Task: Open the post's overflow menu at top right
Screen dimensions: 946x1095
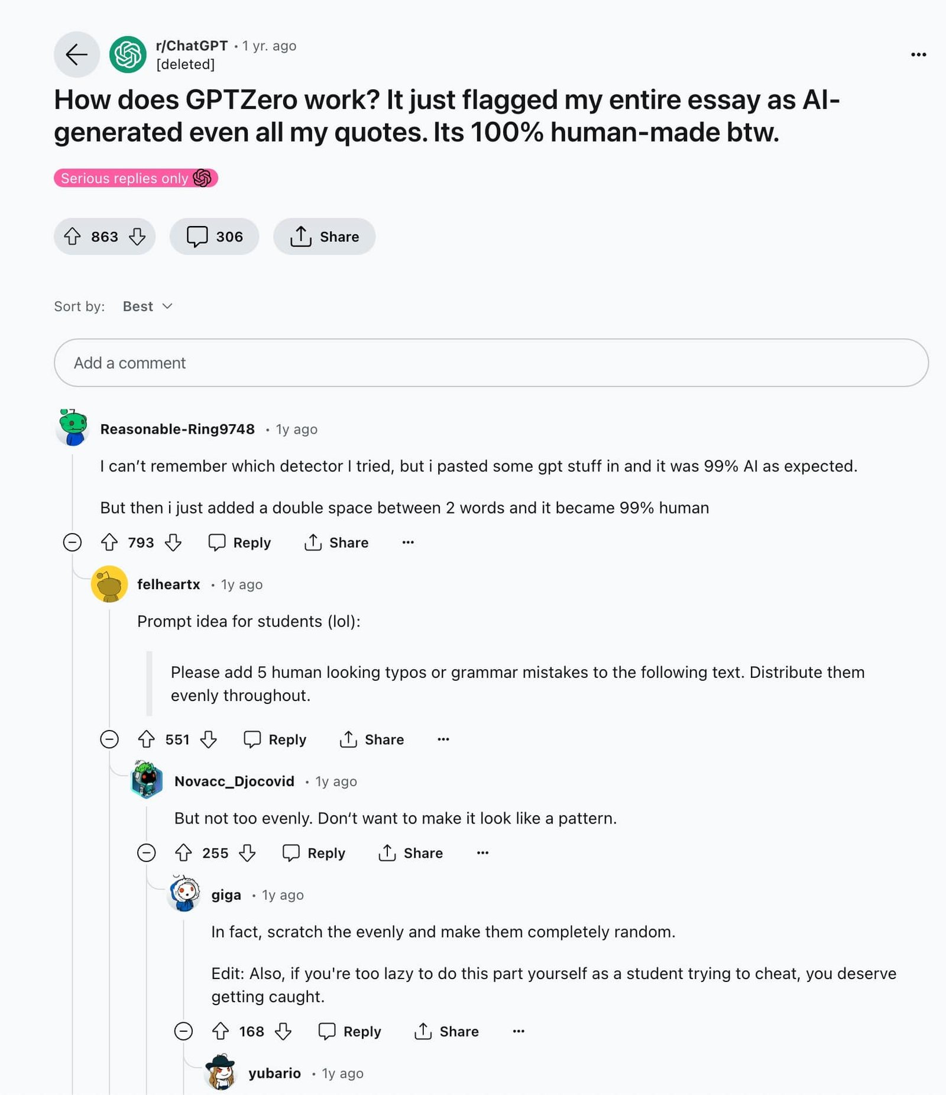Action: (918, 54)
